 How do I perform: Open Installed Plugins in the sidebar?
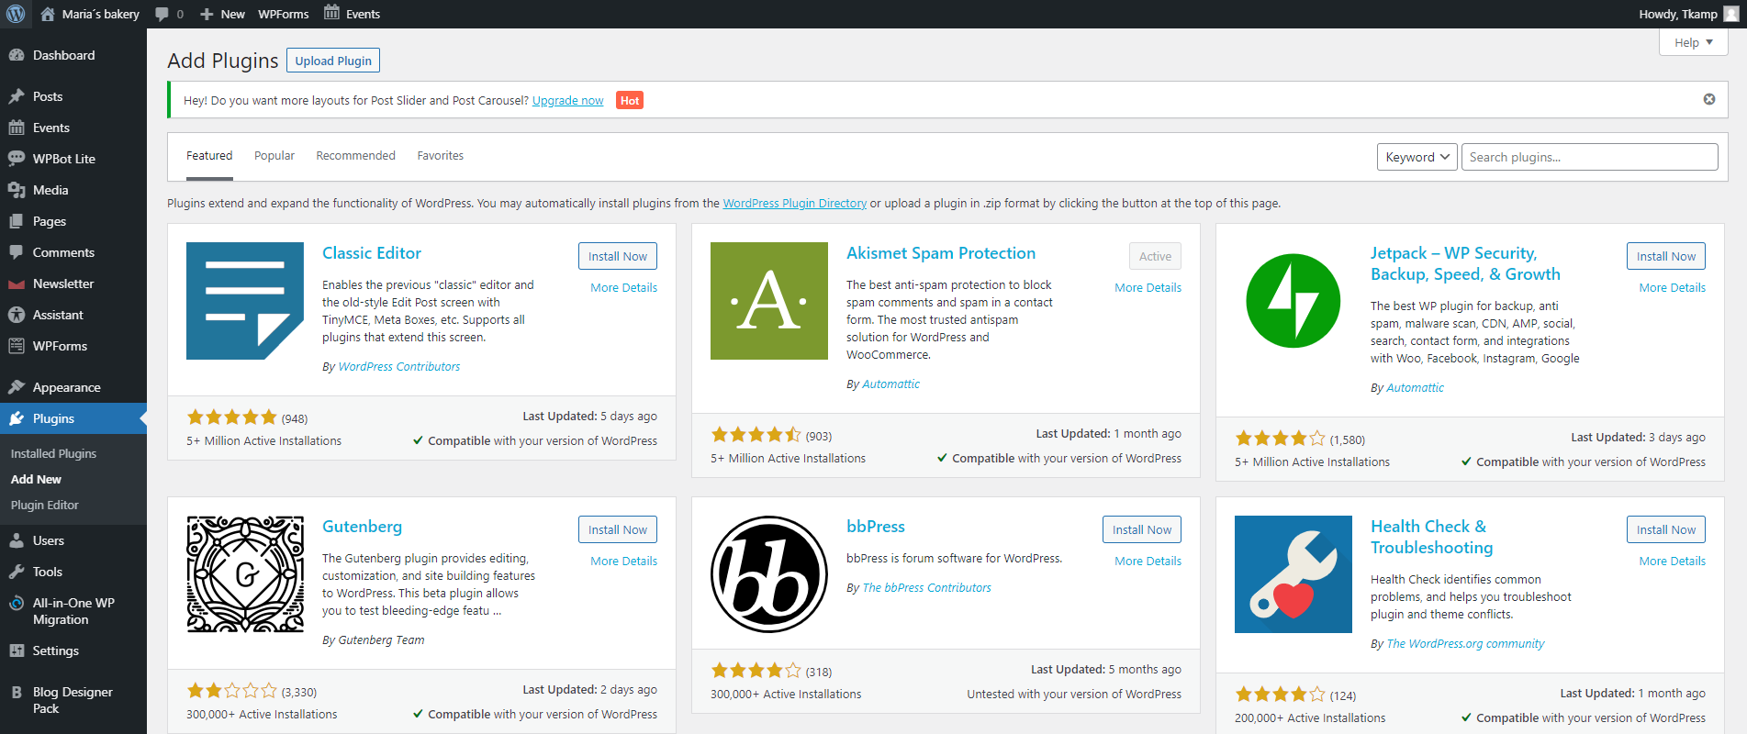53,453
